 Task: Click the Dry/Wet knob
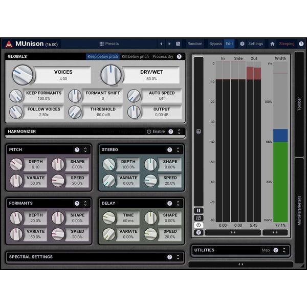pyautogui.click(x=111, y=75)
